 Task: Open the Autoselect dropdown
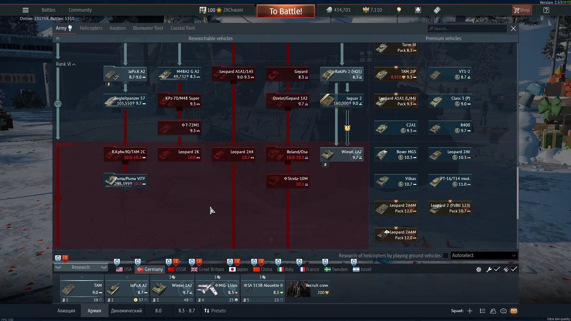[x=484, y=256]
